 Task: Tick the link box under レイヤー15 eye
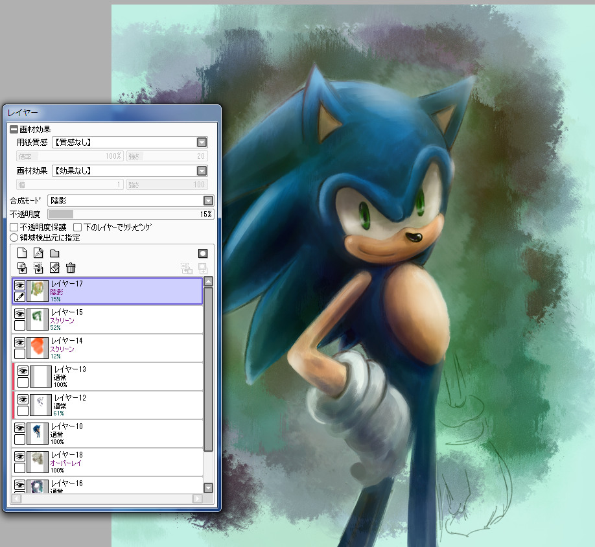point(19,325)
